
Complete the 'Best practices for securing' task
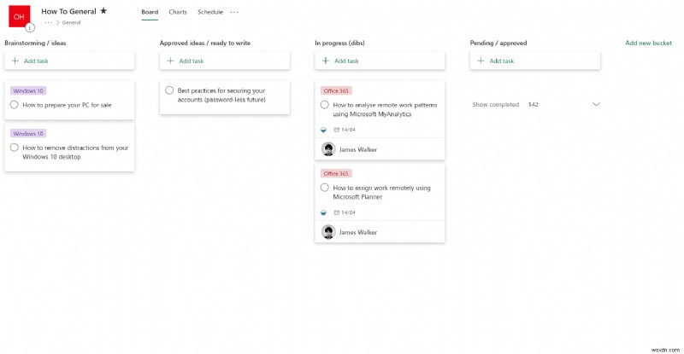pos(169,90)
